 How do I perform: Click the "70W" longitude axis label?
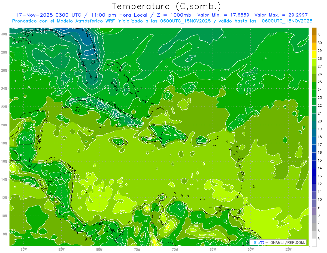tap(175, 249)
